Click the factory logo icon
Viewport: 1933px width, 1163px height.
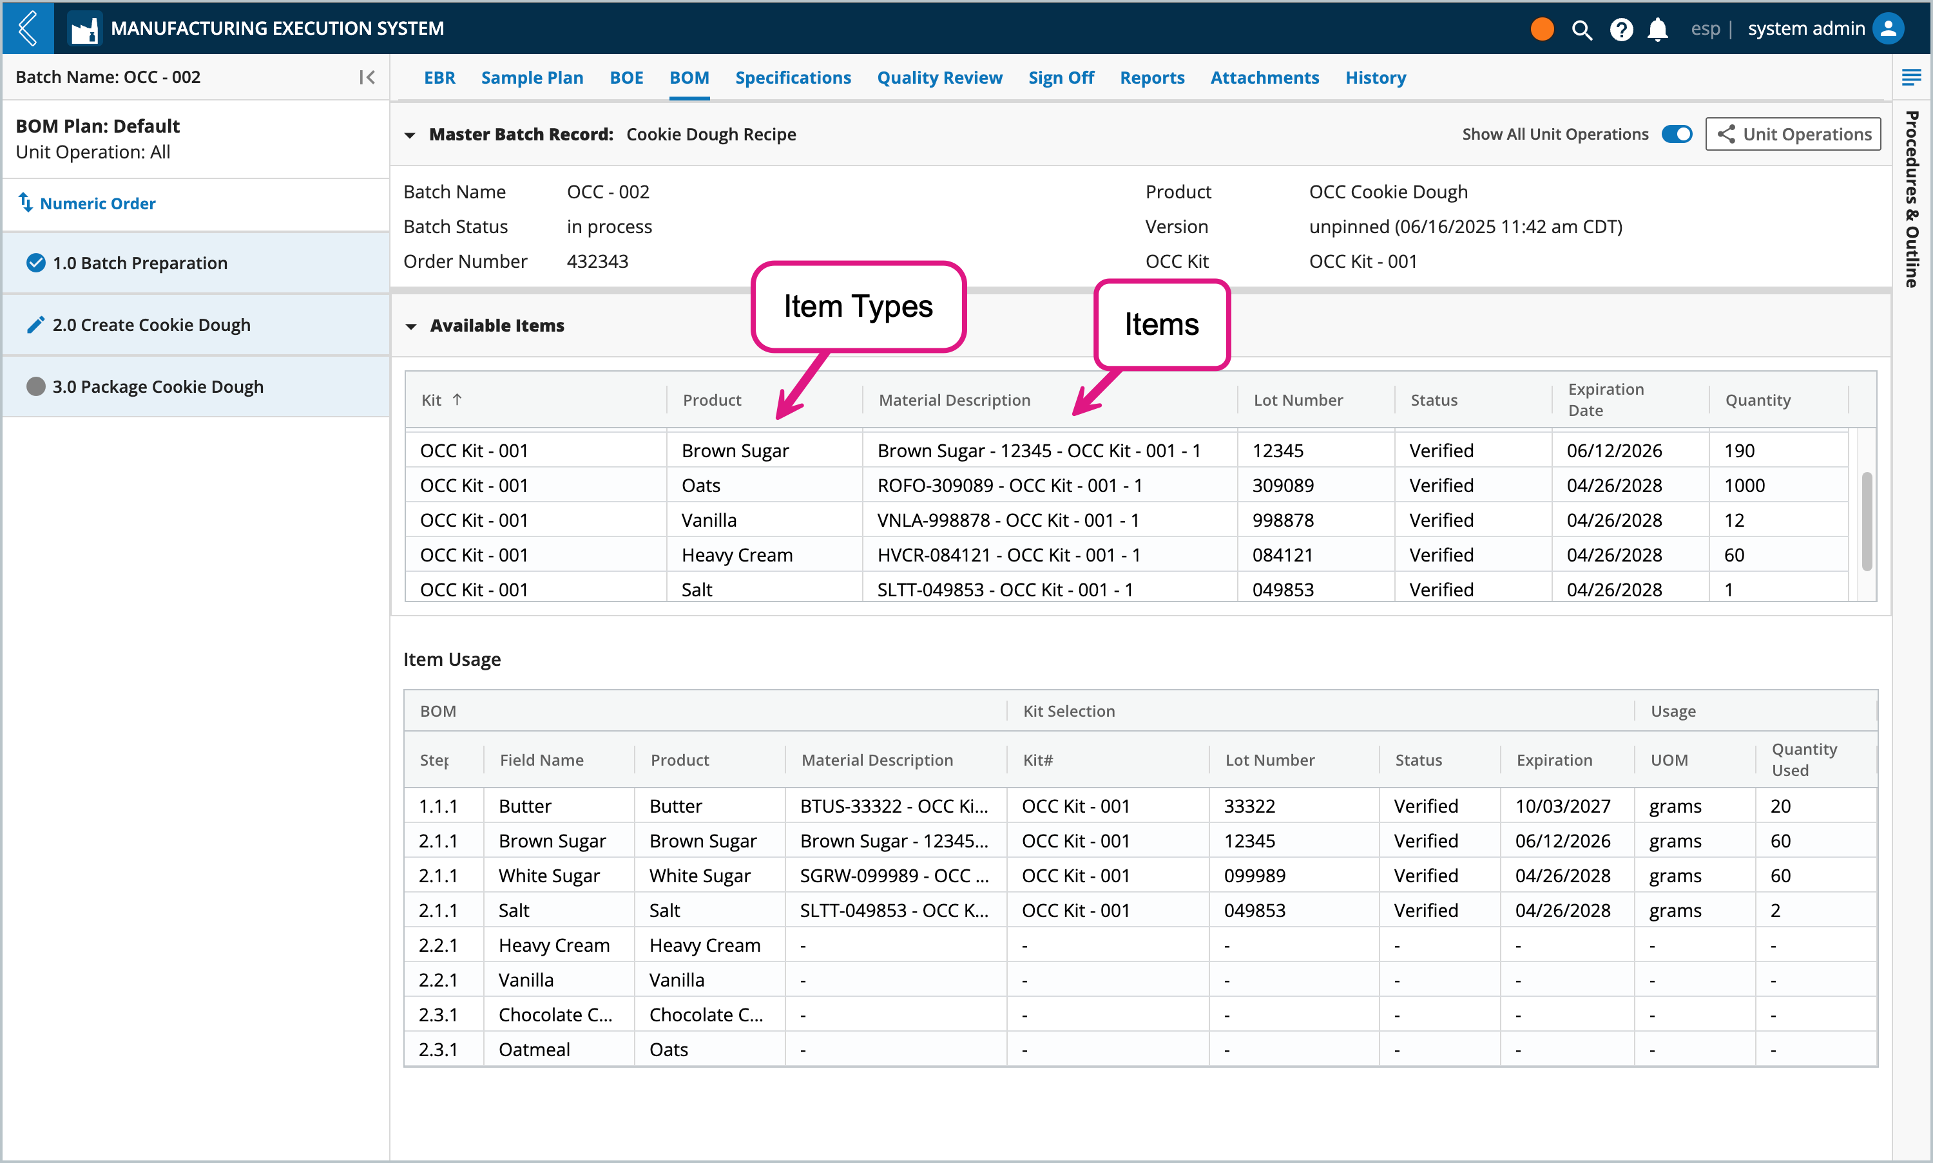pos(84,30)
